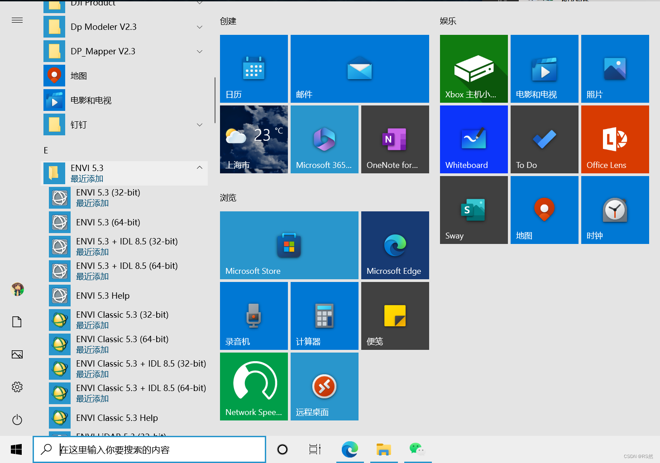
Task: Launch ENVI 5.3 + IDL 8.5 (64-bit)
Action: 127,271
